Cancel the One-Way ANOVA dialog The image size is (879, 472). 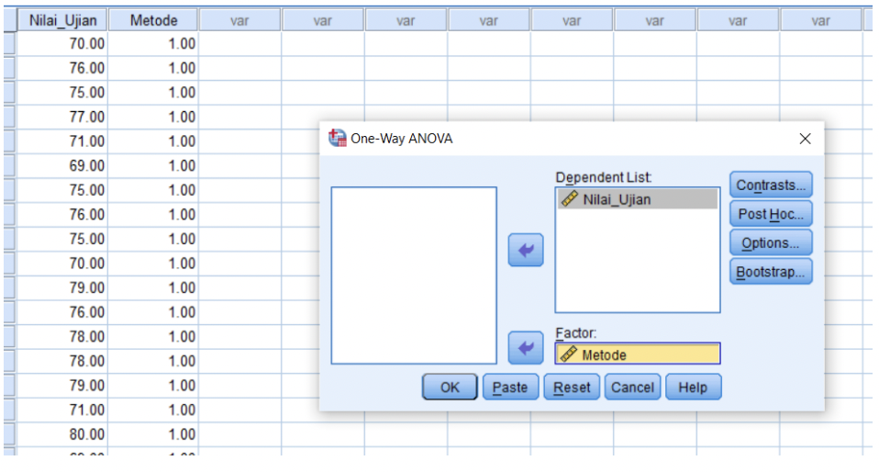tap(632, 388)
